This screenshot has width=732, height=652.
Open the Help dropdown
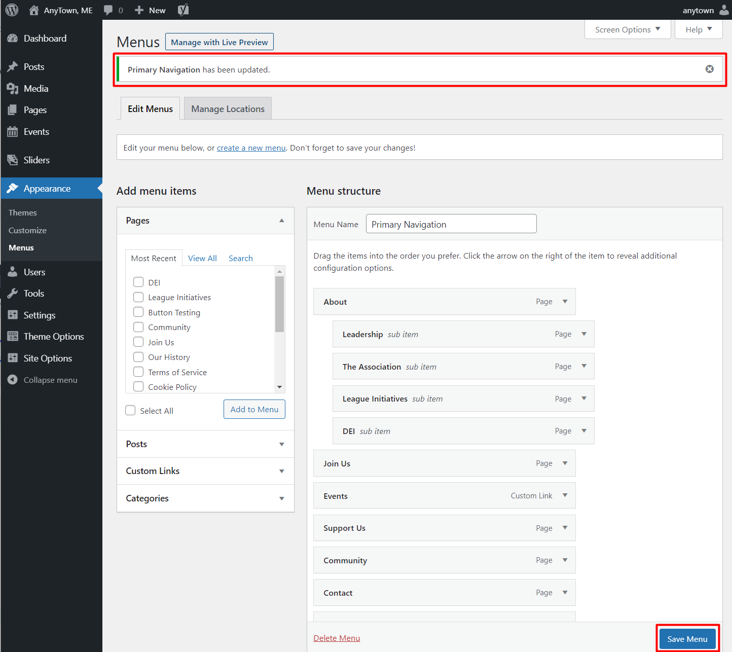pyautogui.click(x=699, y=29)
